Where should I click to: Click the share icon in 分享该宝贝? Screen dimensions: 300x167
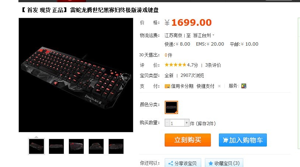[x=171, y=163]
